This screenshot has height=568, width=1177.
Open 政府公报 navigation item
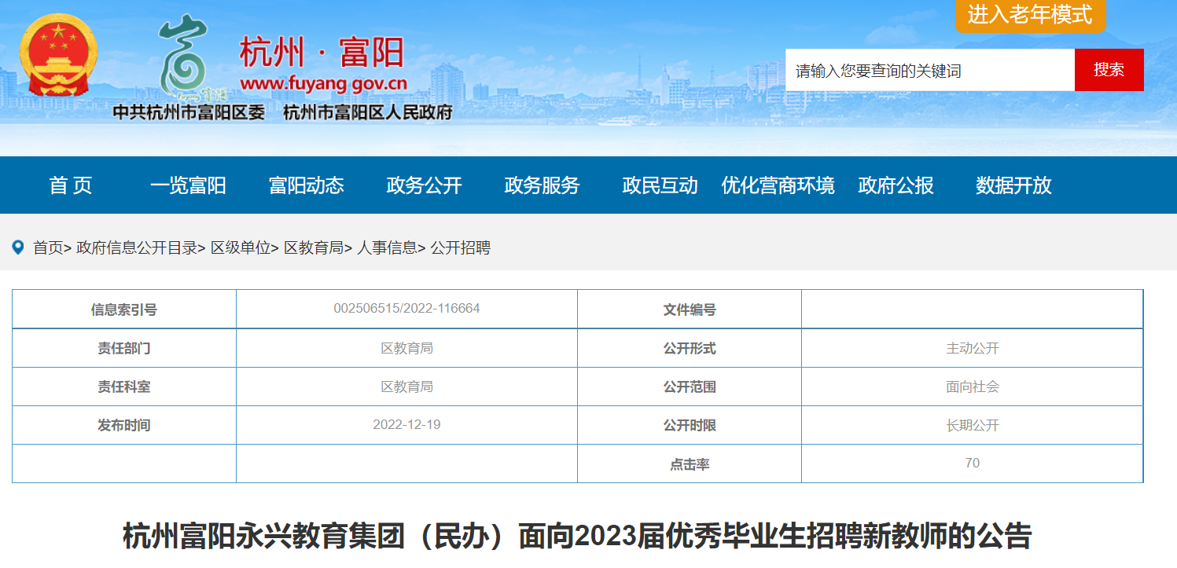896,185
